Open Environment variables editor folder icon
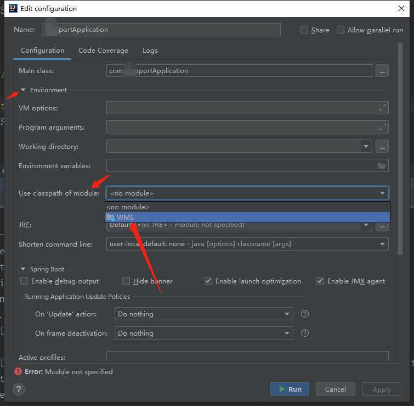The height and width of the screenshot is (406, 414). (382, 166)
